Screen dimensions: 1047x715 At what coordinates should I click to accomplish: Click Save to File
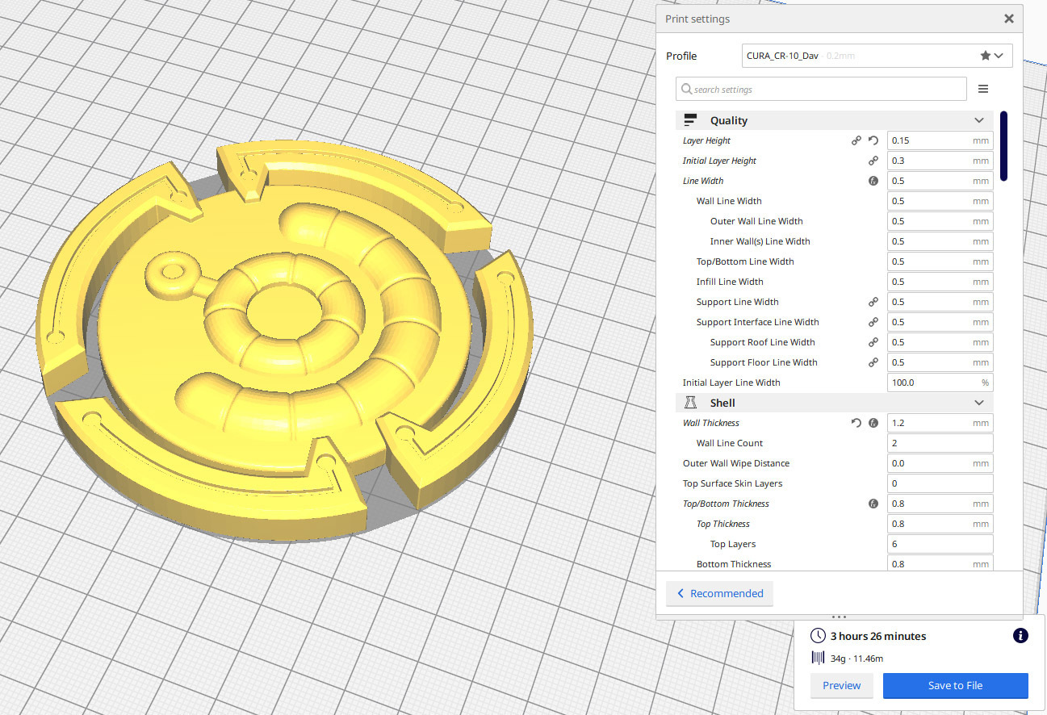tap(956, 685)
